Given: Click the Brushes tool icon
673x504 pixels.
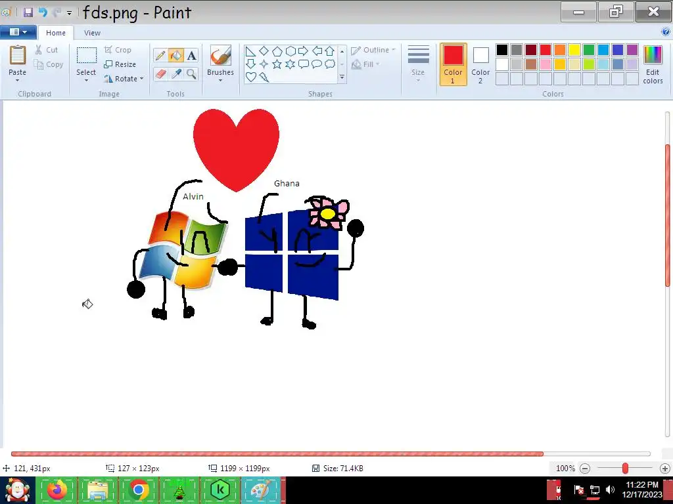Looking at the screenshot, I should pos(221,56).
